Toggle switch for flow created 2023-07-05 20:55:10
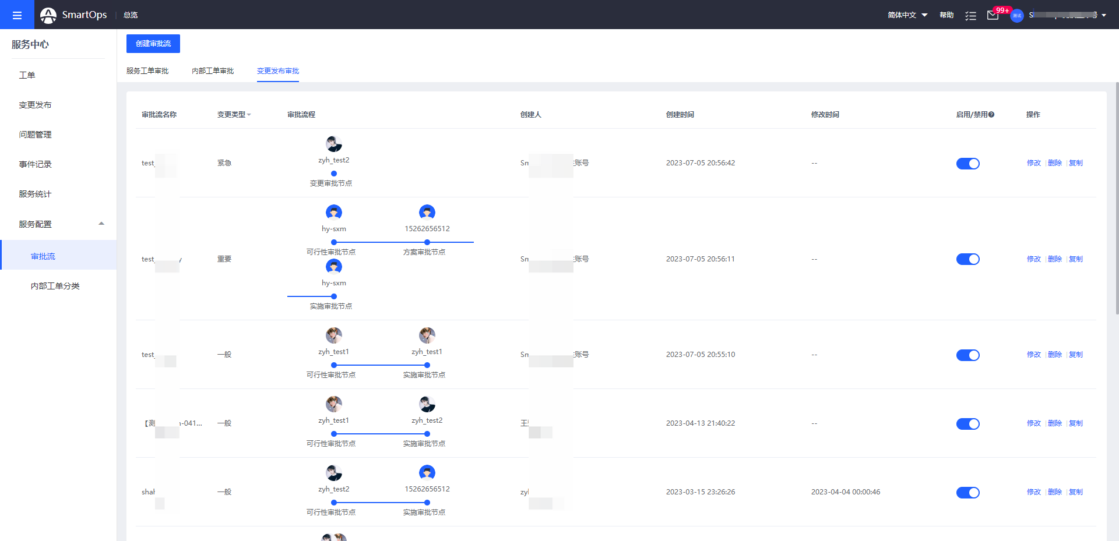 click(x=968, y=355)
